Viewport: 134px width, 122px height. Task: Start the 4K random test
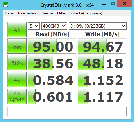point(17,80)
